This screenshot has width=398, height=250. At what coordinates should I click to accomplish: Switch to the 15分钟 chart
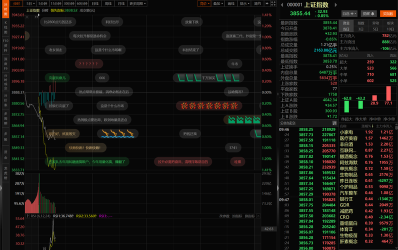56,3
